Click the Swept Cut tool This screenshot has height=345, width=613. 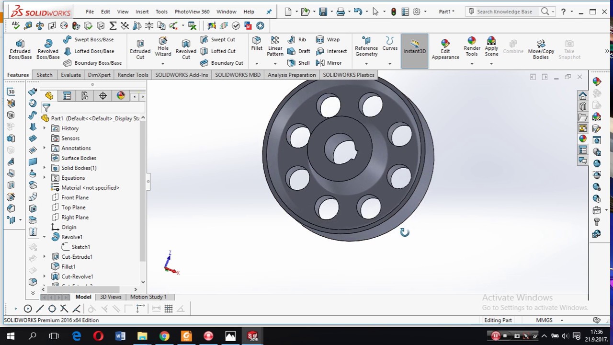tap(218, 40)
